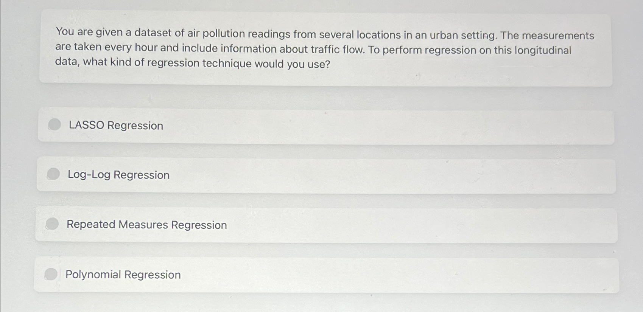The image size is (643, 312).
Task: Select the Log-Log Regression radio button
Action: click(x=53, y=174)
